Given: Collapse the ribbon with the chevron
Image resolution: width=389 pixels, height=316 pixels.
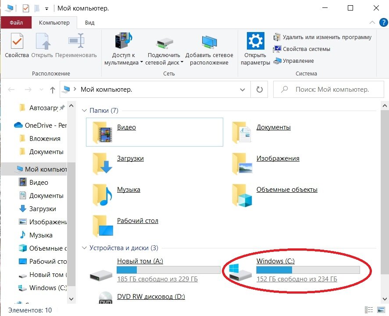Looking at the screenshot, I should (x=372, y=22).
